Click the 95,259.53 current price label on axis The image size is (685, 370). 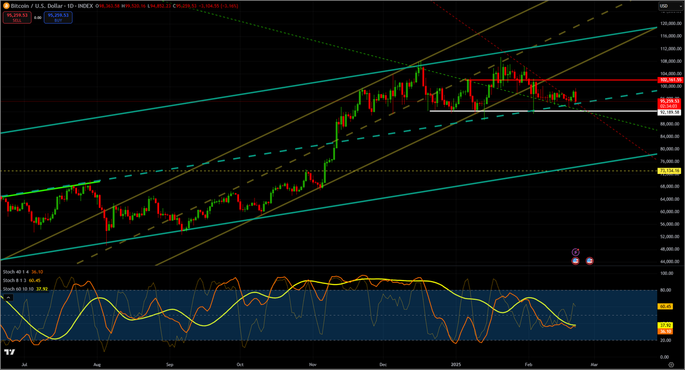click(x=670, y=100)
